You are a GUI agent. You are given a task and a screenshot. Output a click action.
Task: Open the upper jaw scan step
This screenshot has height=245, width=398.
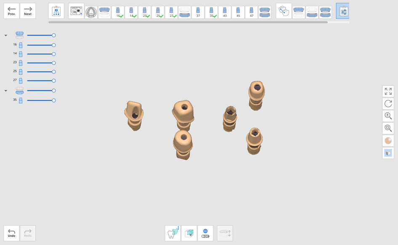pyautogui.click(x=104, y=12)
